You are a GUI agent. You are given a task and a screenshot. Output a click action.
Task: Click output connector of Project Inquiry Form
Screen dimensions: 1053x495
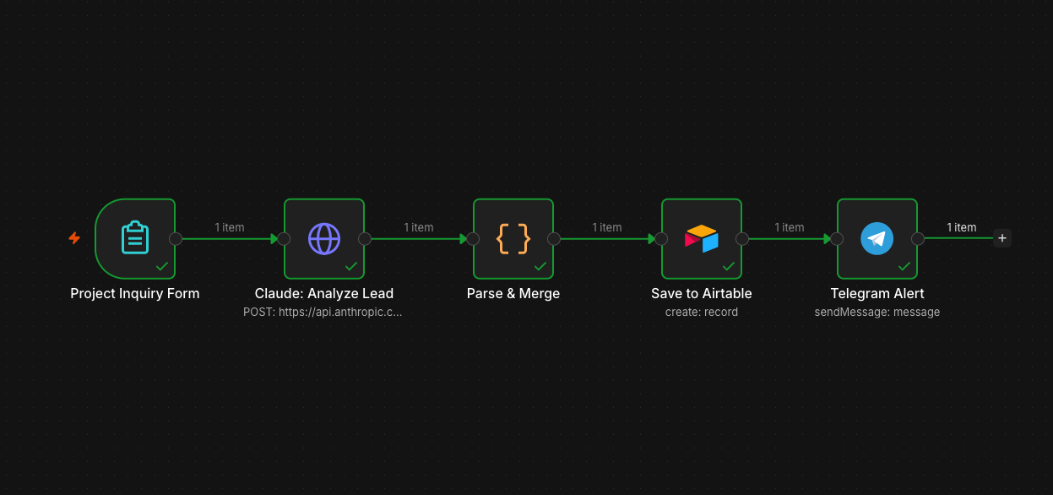(x=176, y=239)
